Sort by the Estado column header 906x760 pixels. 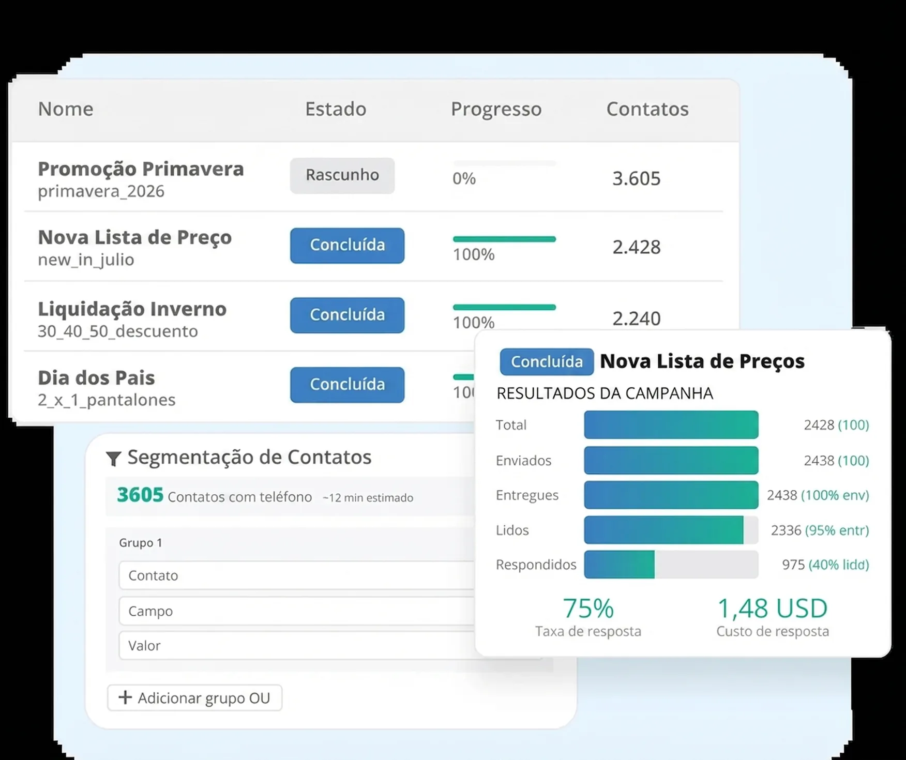[336, 109]
